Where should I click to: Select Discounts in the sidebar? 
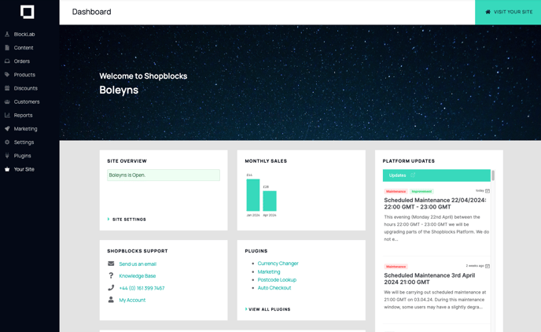pos(25,88)
